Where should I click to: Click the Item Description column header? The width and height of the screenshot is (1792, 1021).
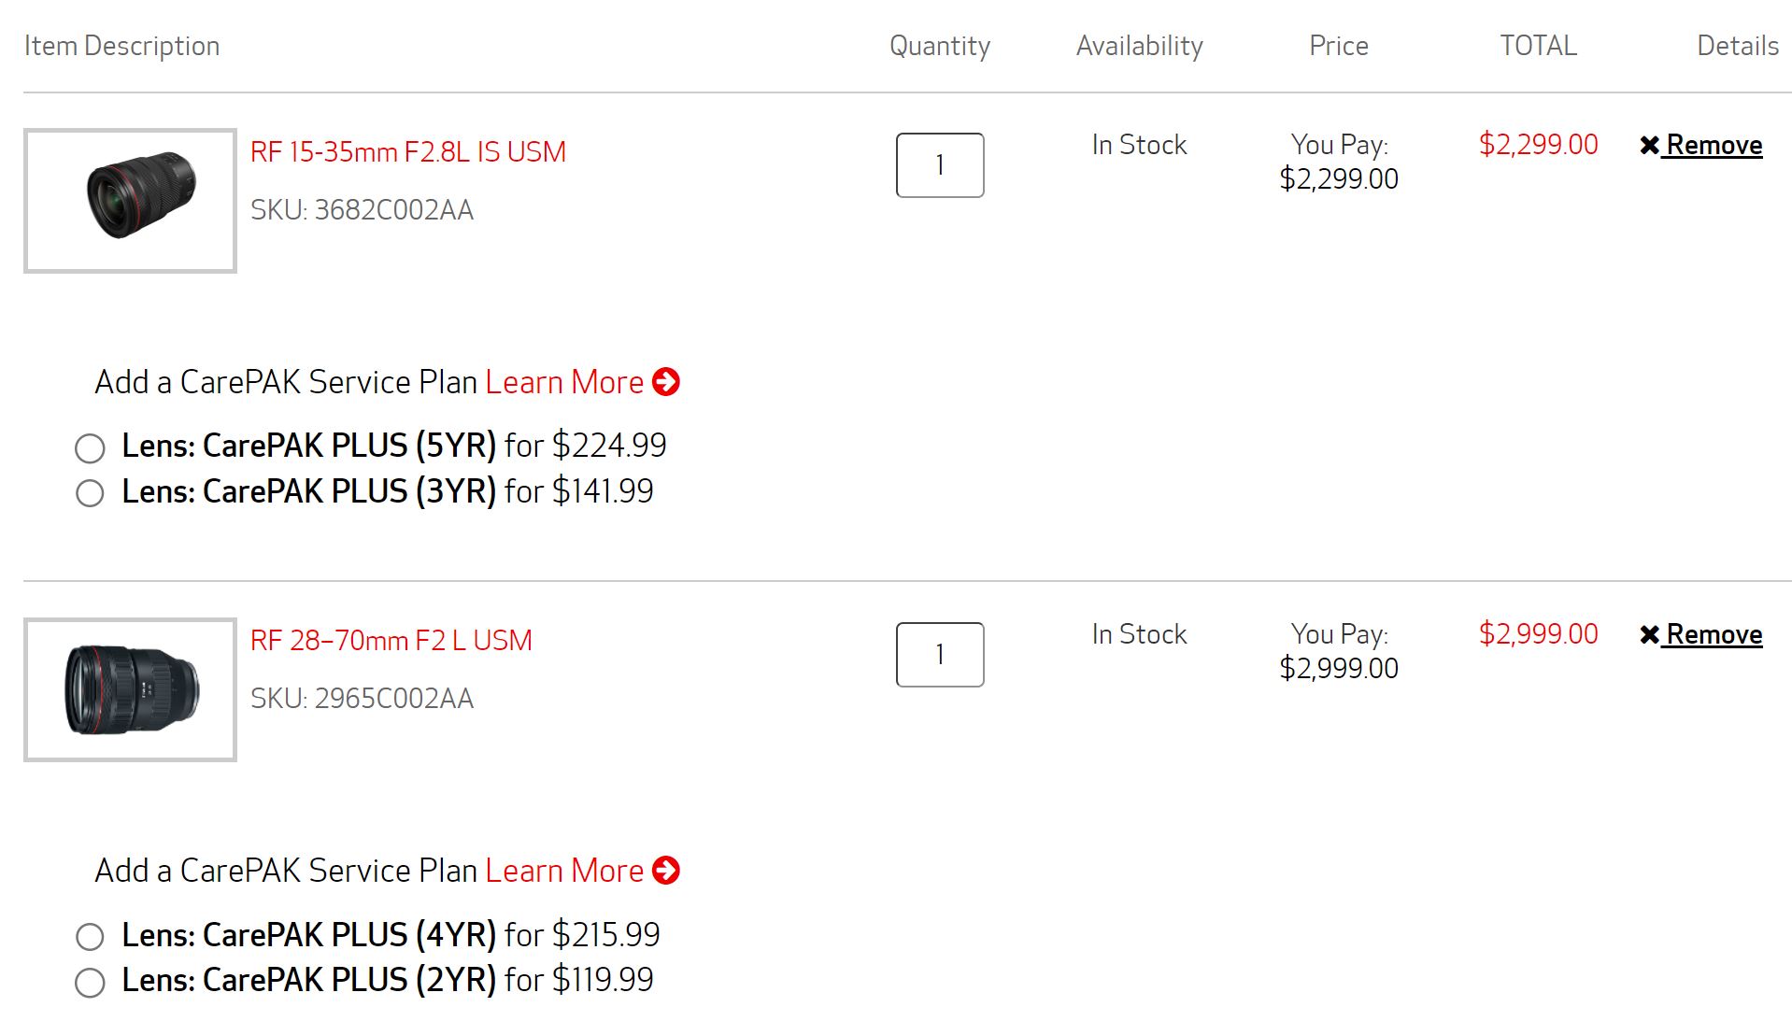coord(121,46)
